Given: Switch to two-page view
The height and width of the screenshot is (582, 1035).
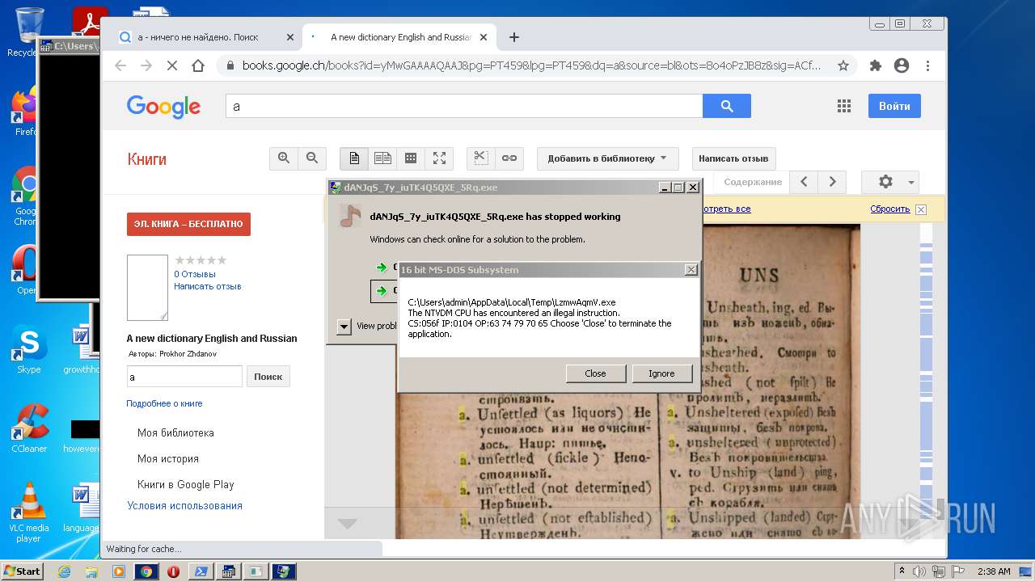Looking at the screenshot, I should [x=382, y=158].
